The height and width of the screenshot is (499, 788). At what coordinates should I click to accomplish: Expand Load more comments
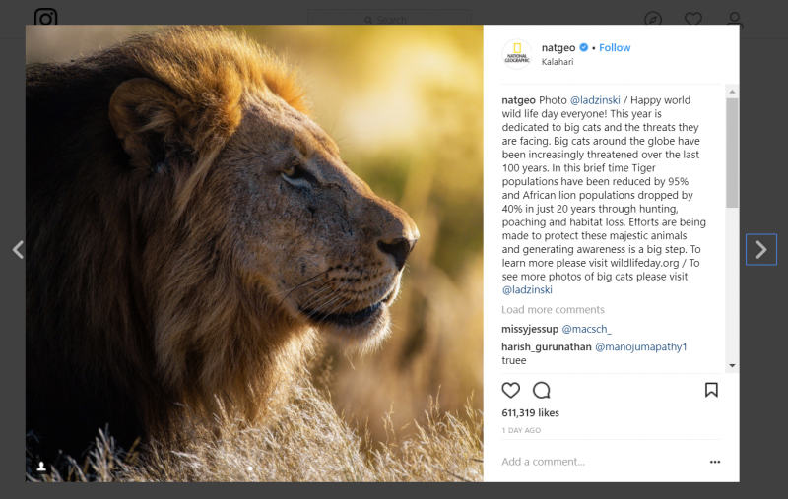pyautogui.click(x=553, y=309)
